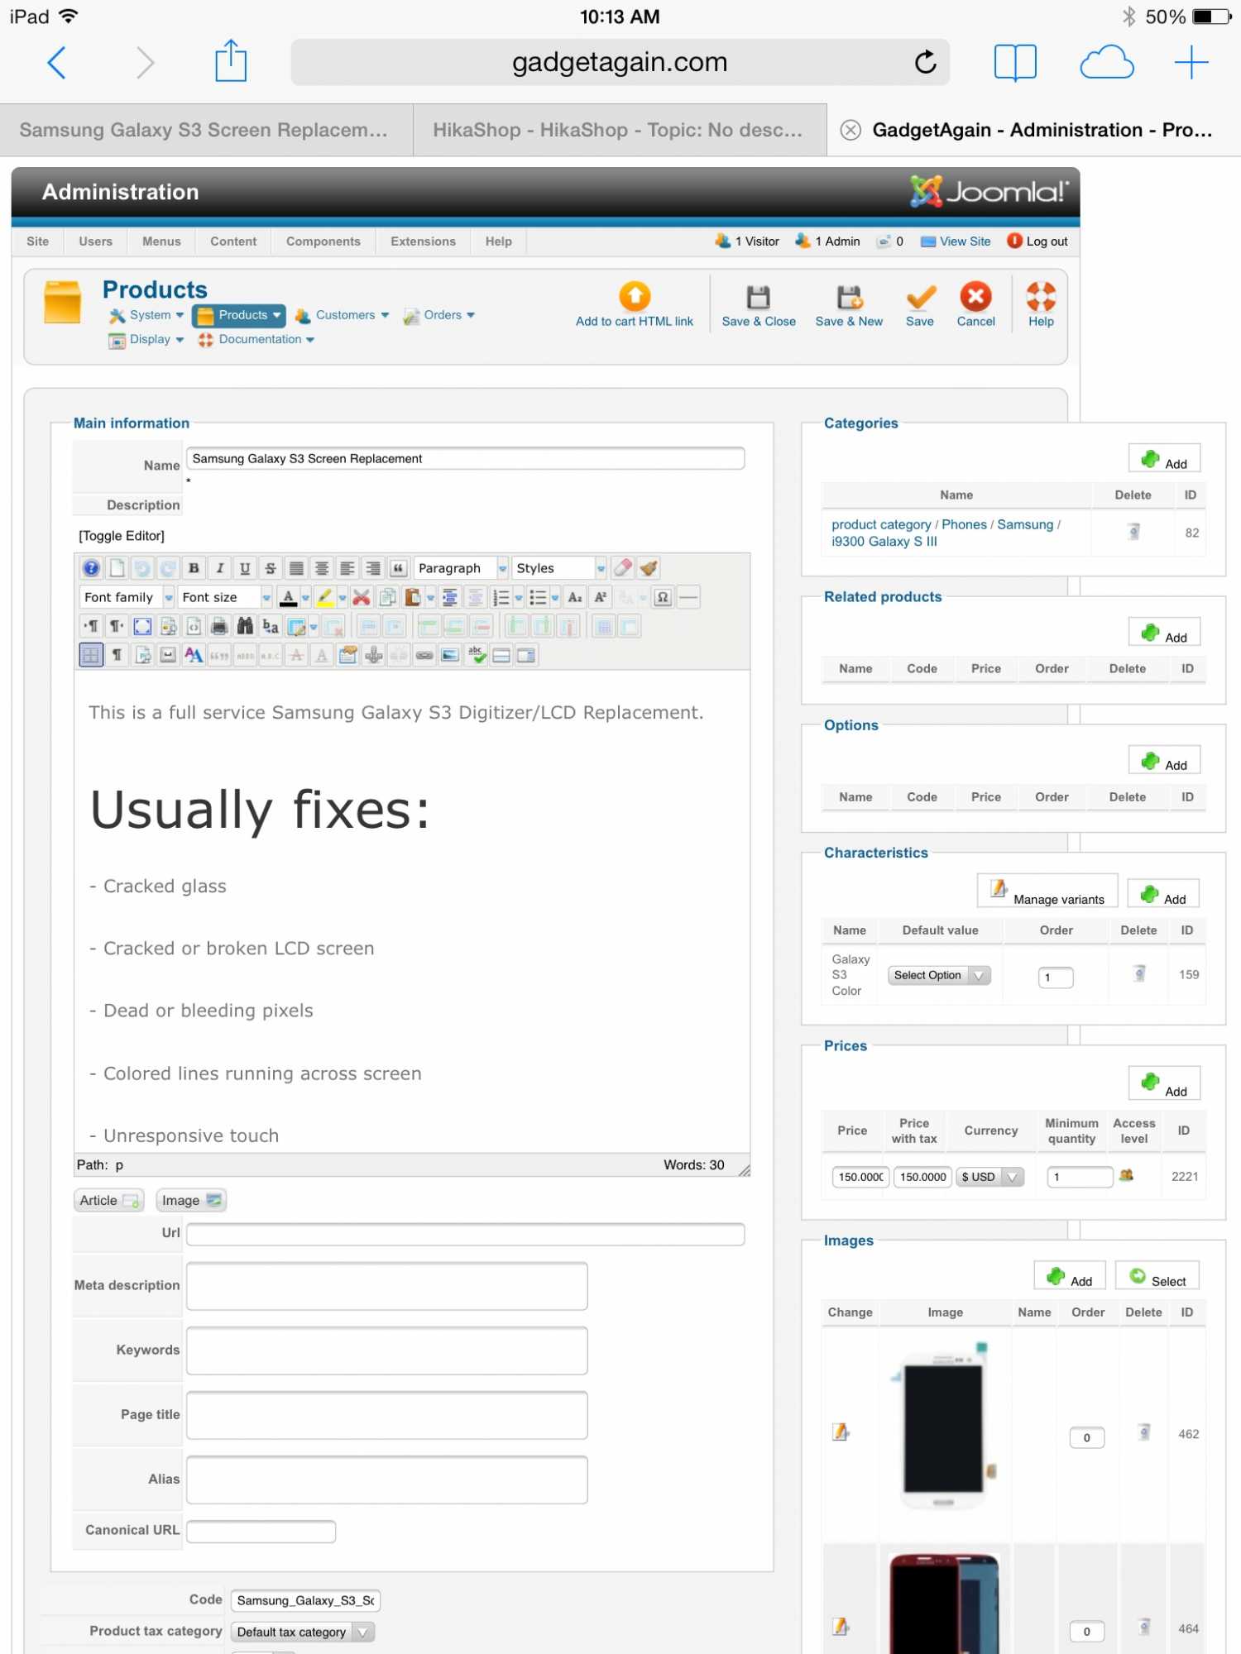Open the Site menu

(38, 241)
